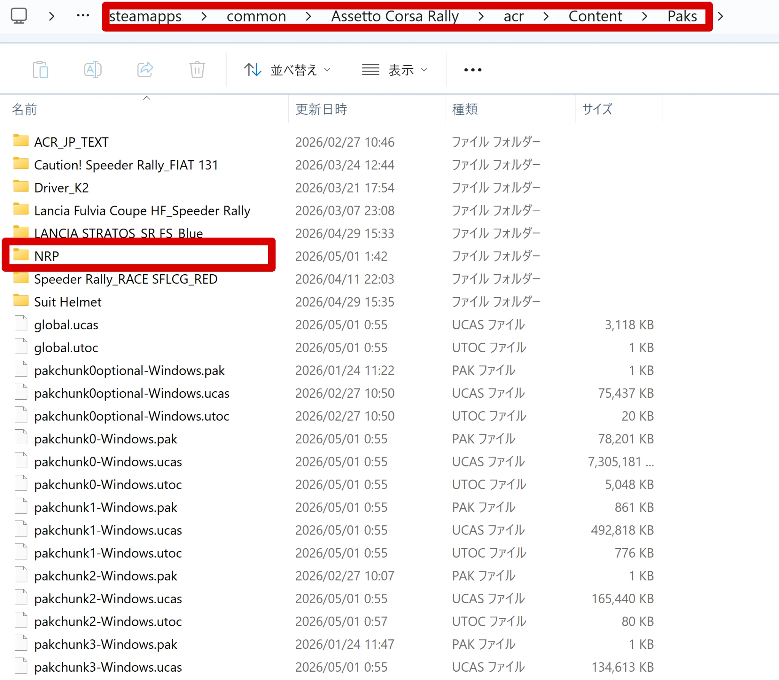Open the 並べ替え sort dropdown
The image size is (779, 680).
(287, 70)
